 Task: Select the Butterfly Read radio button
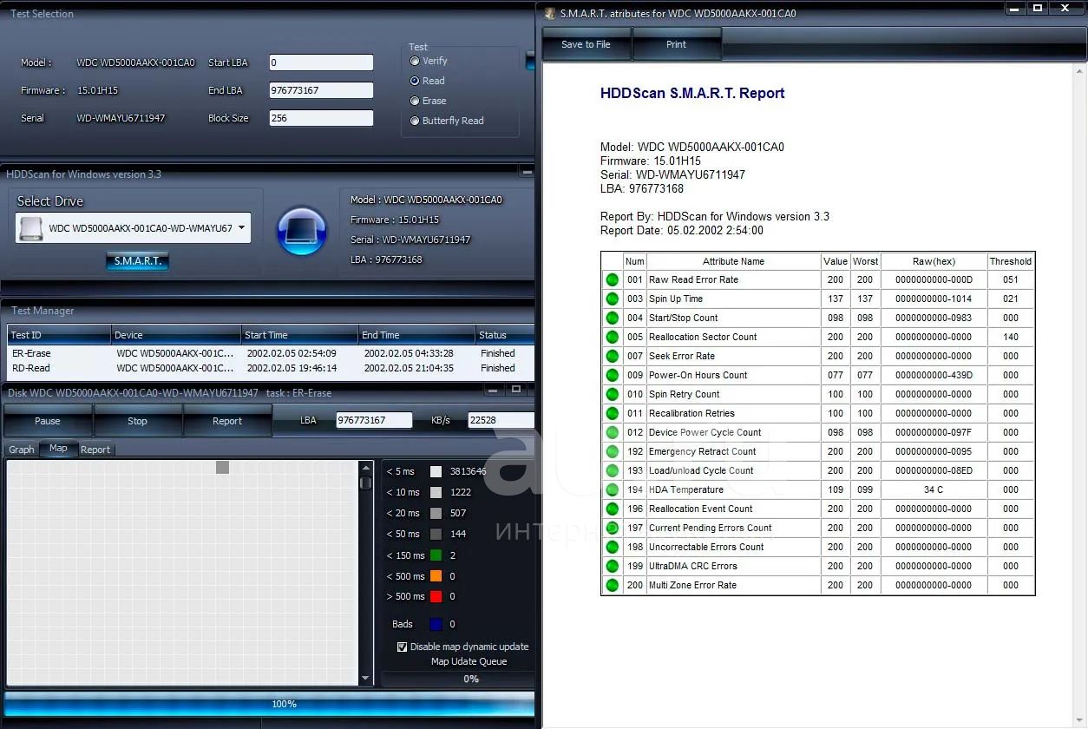point(415,121)
